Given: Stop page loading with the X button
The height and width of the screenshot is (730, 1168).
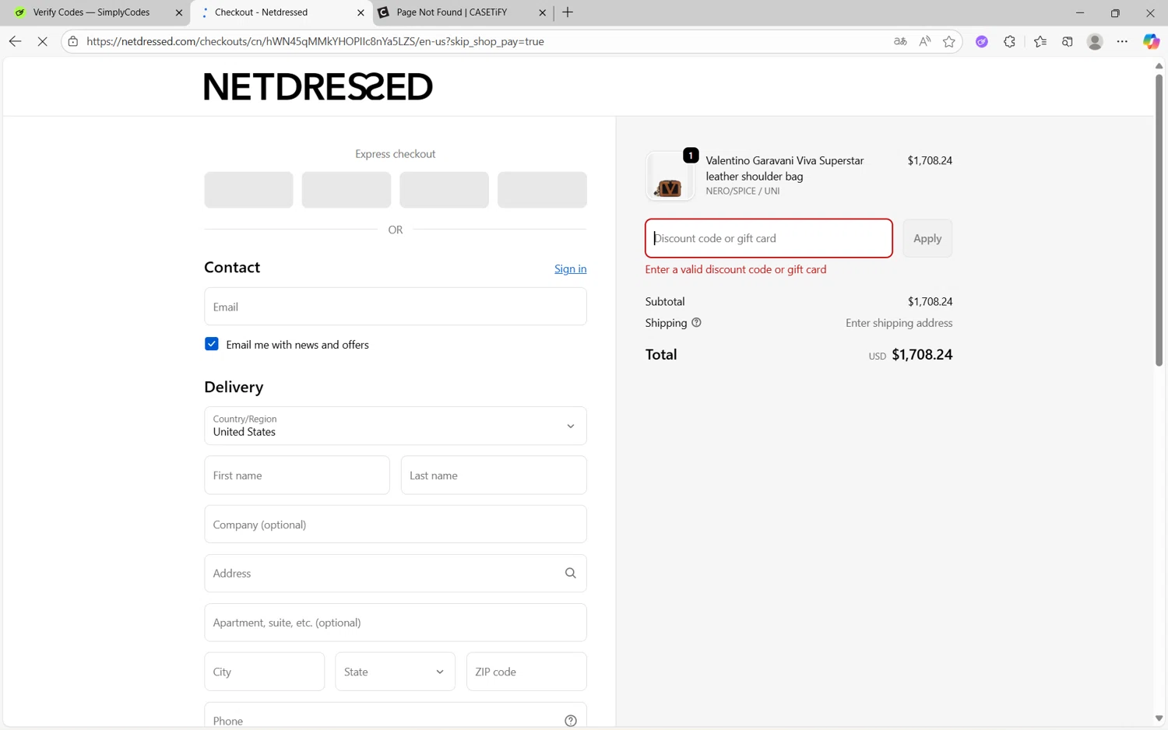Looking at the screenshot, I should [43, 41].
